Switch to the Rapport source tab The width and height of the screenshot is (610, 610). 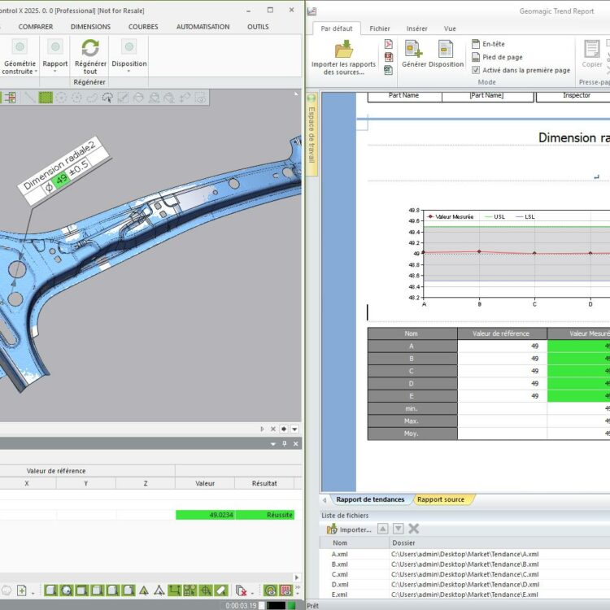pos(442,499)
